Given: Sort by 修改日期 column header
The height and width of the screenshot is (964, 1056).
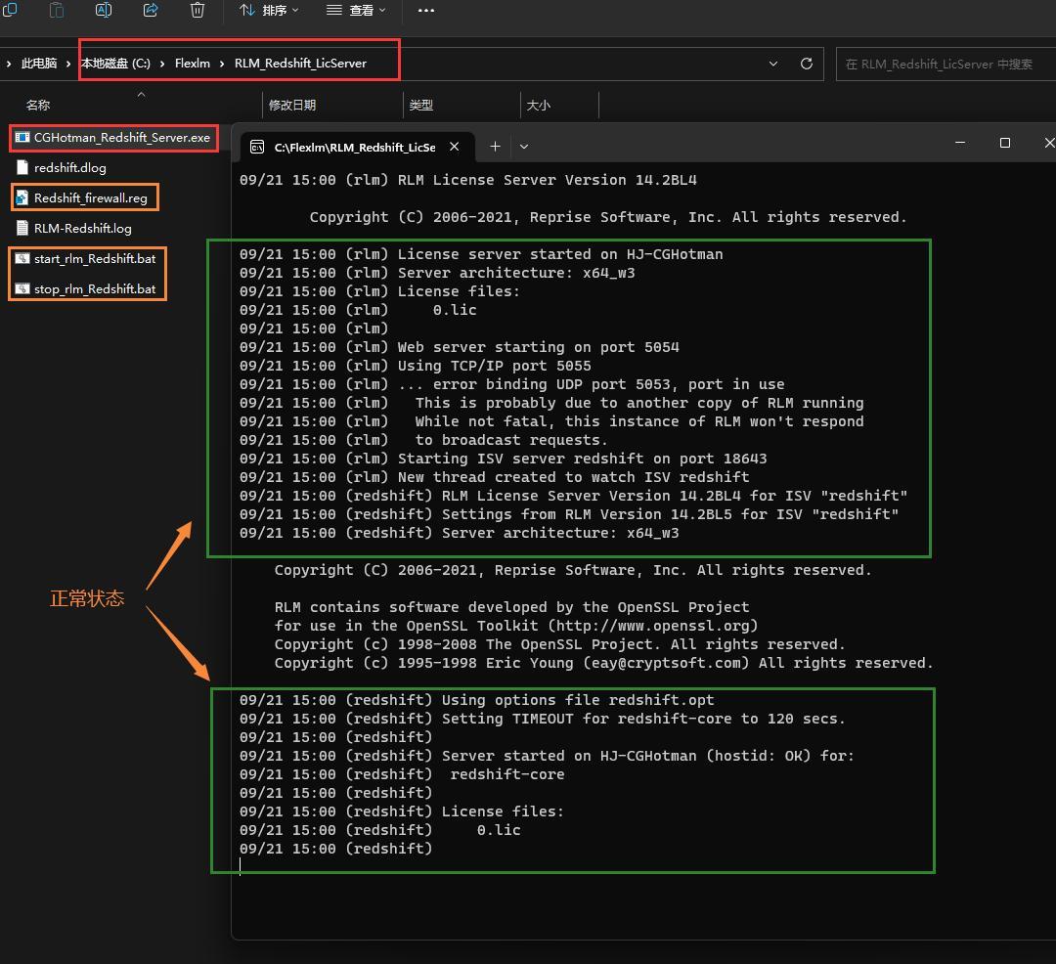Looking at the screenshot, I should [292, 105].
